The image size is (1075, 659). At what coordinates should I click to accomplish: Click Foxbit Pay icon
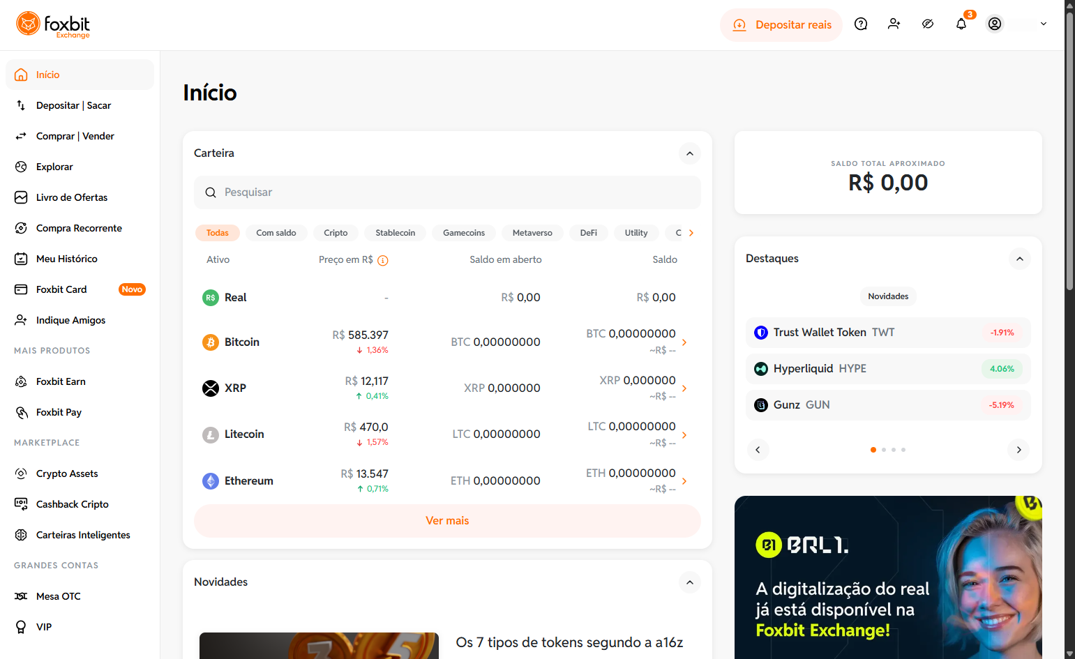pyautogui.click(x=21, y=412)
